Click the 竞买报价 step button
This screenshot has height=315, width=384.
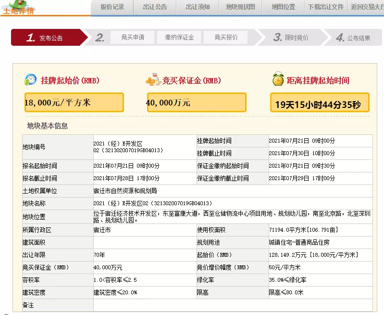(226, 37)
